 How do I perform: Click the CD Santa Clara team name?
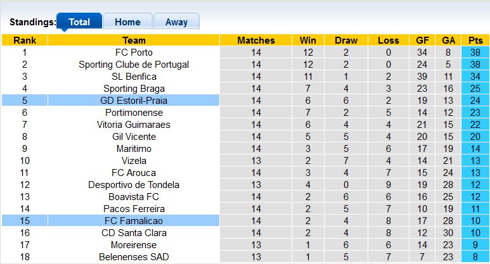click(x=134, y=233)
